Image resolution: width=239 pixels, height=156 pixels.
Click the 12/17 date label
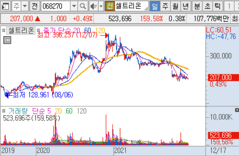218,150
